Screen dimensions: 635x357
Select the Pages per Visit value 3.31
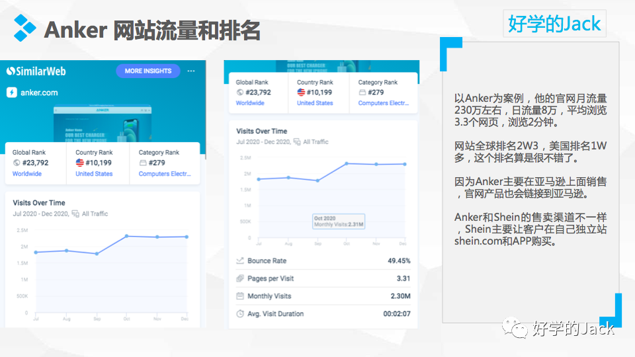(x=403, y=278)
